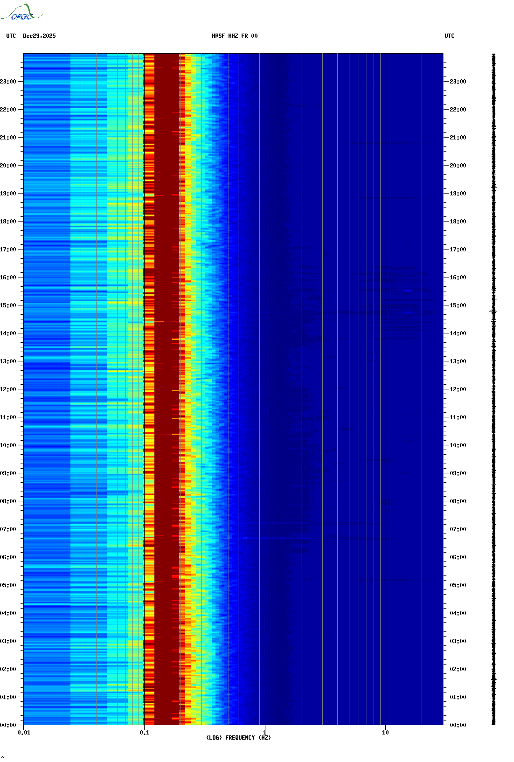Select the 12:00 marker on left time axis
The image size is (514, 762).
[x=8, y=389]
